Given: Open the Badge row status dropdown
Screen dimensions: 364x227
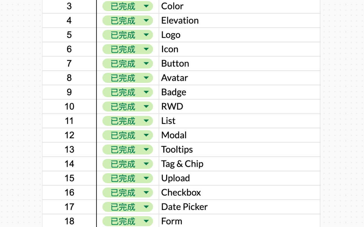Looking at the screenshot, I should pyautogui.click(x=146, y=92).
